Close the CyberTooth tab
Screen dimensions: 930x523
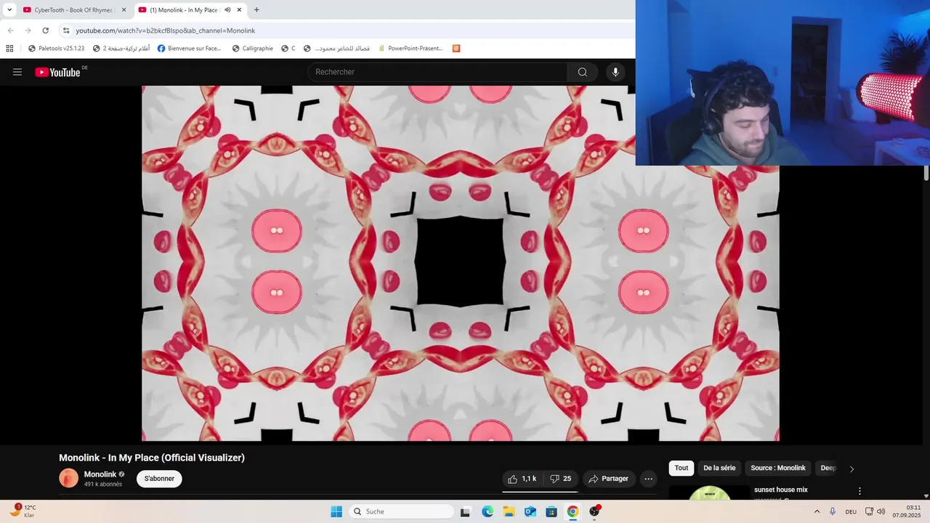tap(124, 10)
